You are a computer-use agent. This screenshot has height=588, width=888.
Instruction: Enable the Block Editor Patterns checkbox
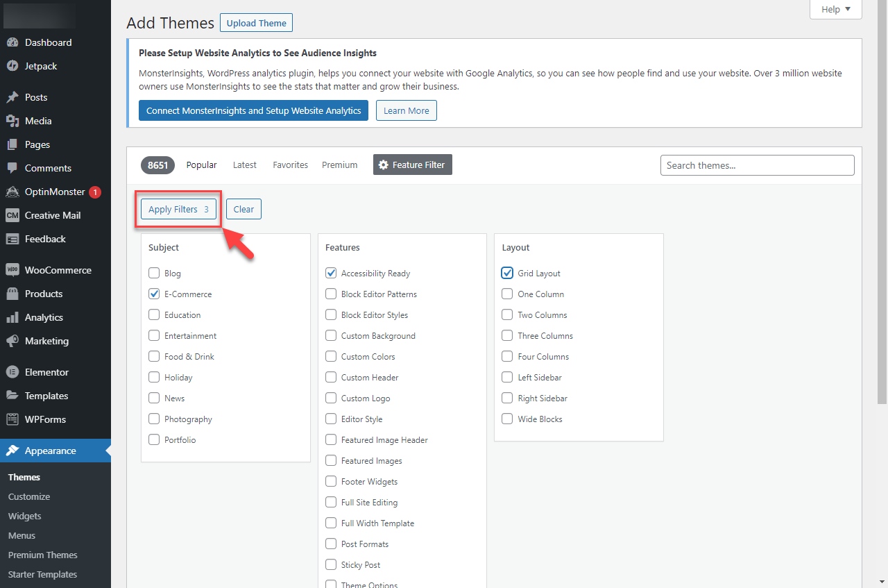(x=331, y=294)
